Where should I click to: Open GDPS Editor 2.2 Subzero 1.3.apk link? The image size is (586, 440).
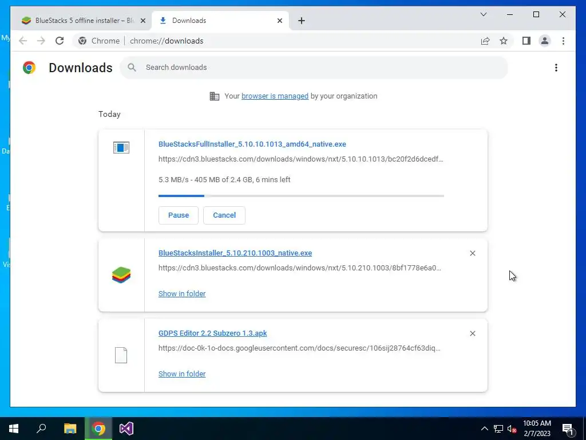coord(213,333)
